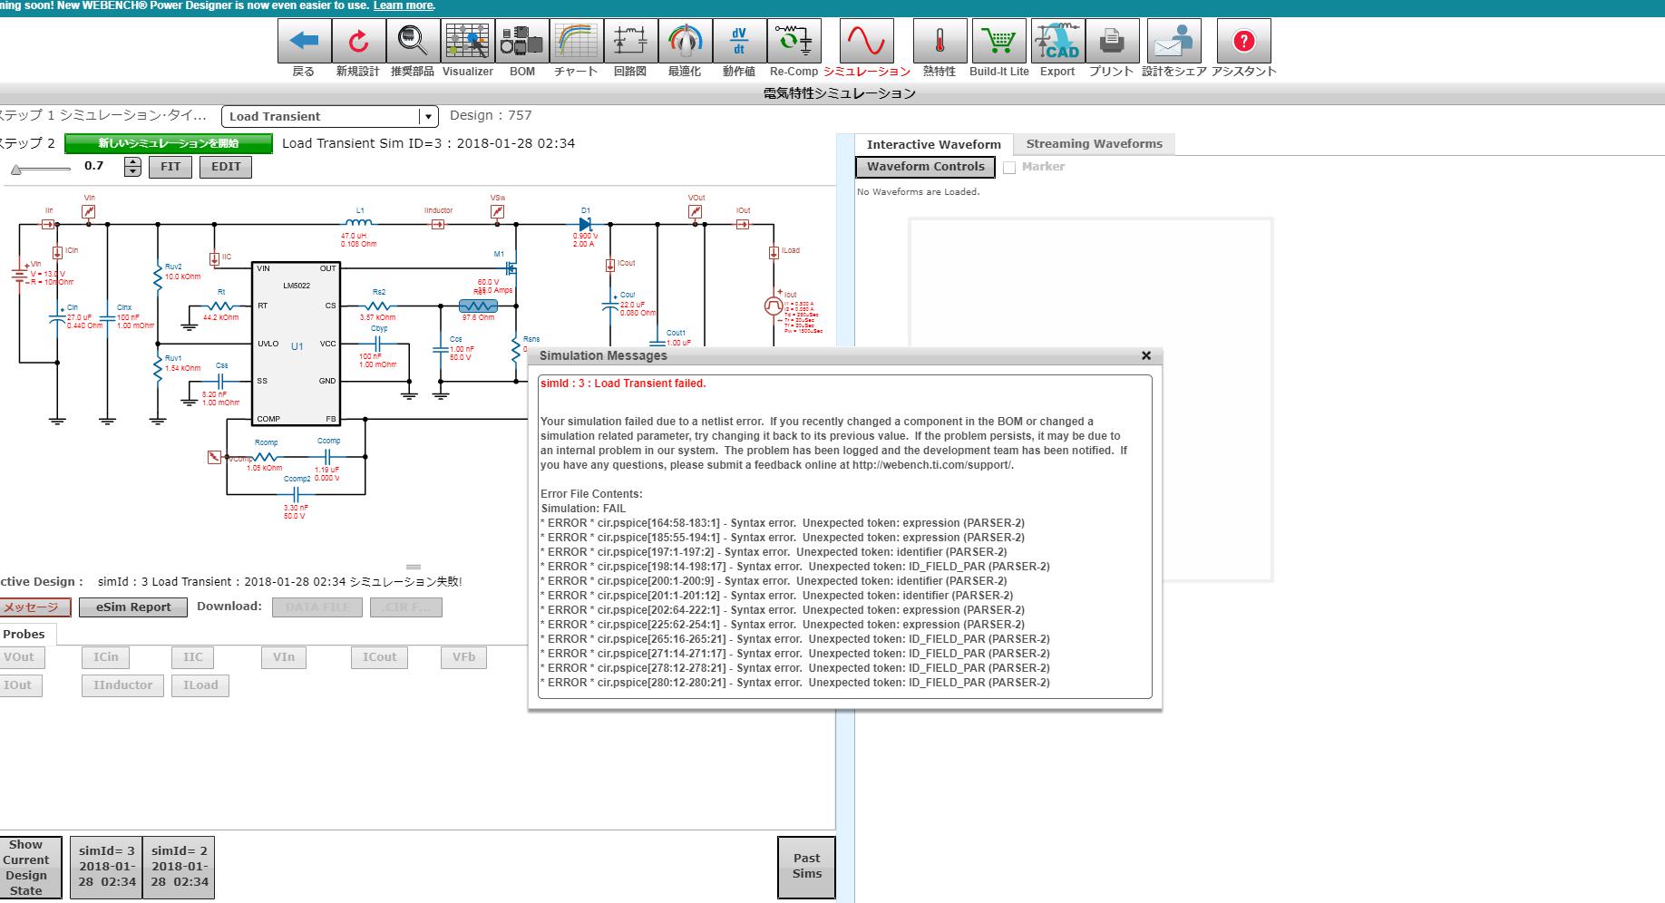Click the CAD Export icon
Viewport: 1665px width, 903px height.
tap(1057, 41)
